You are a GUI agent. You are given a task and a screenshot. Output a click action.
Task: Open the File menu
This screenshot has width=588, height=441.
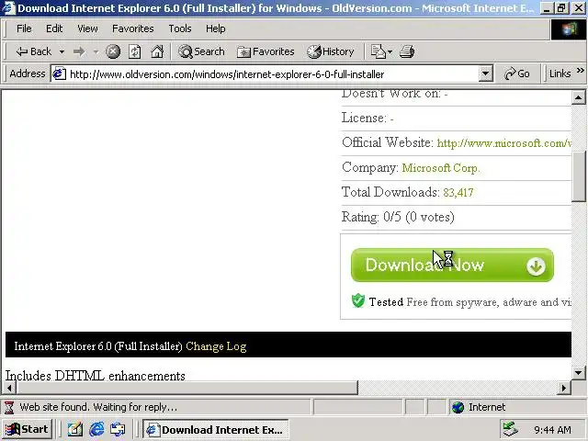point(24,28)
